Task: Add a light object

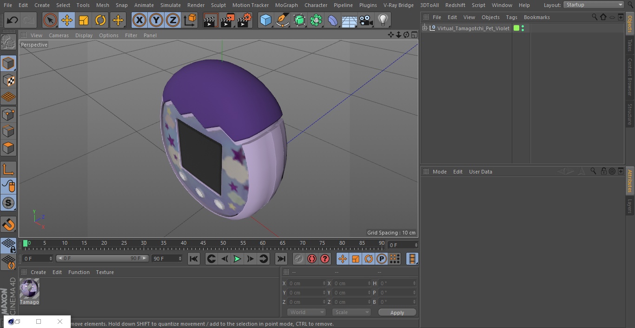Action: pyautogui.click(x=383, y=20)
